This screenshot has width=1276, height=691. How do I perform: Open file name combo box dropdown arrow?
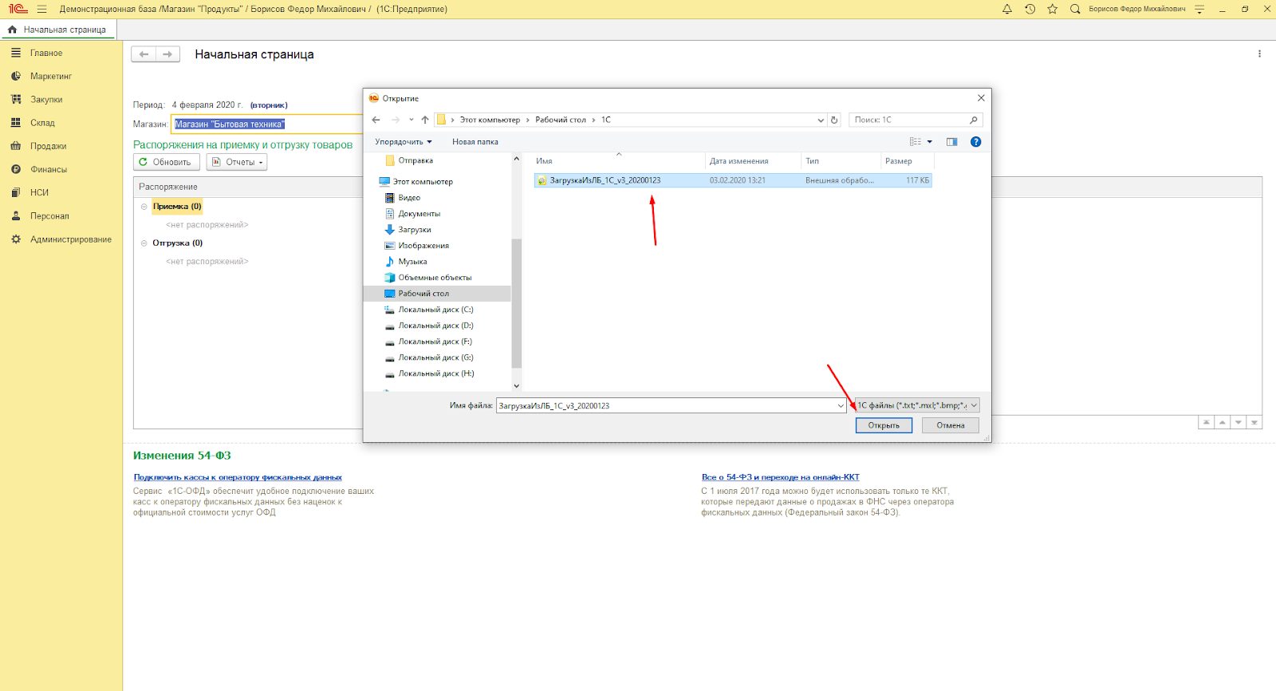(841, 405)
